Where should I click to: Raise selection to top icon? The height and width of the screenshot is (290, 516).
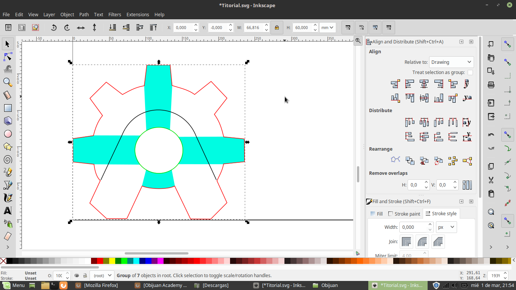pos(153,28)
